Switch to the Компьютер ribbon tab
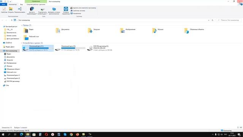243x137 pixels. click(13, 4)
